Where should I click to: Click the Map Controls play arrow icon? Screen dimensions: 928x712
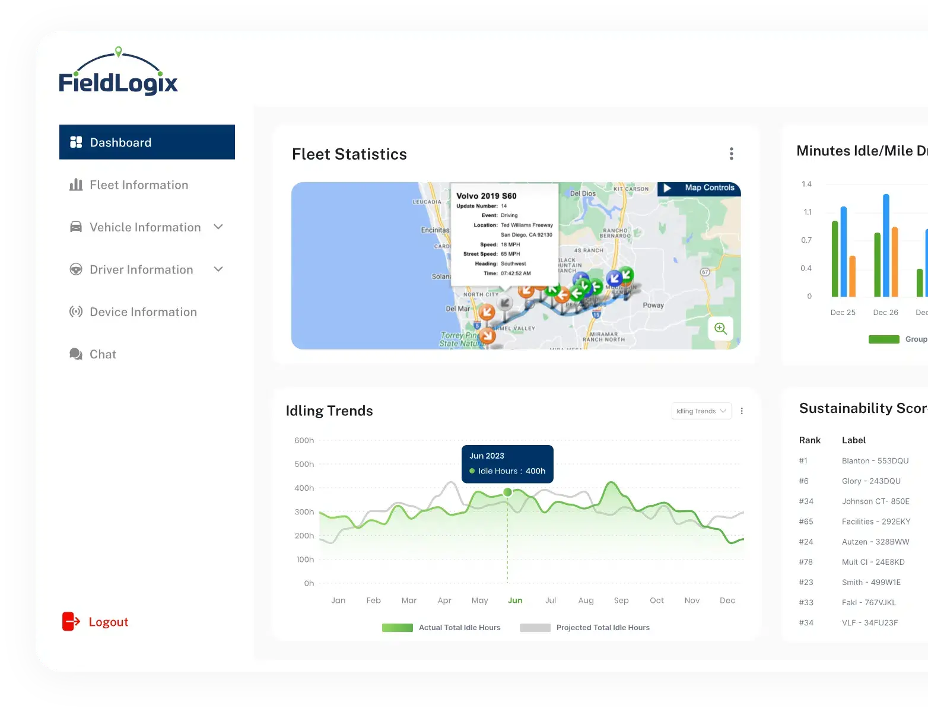pyautogui.click(x=668, y=188)
